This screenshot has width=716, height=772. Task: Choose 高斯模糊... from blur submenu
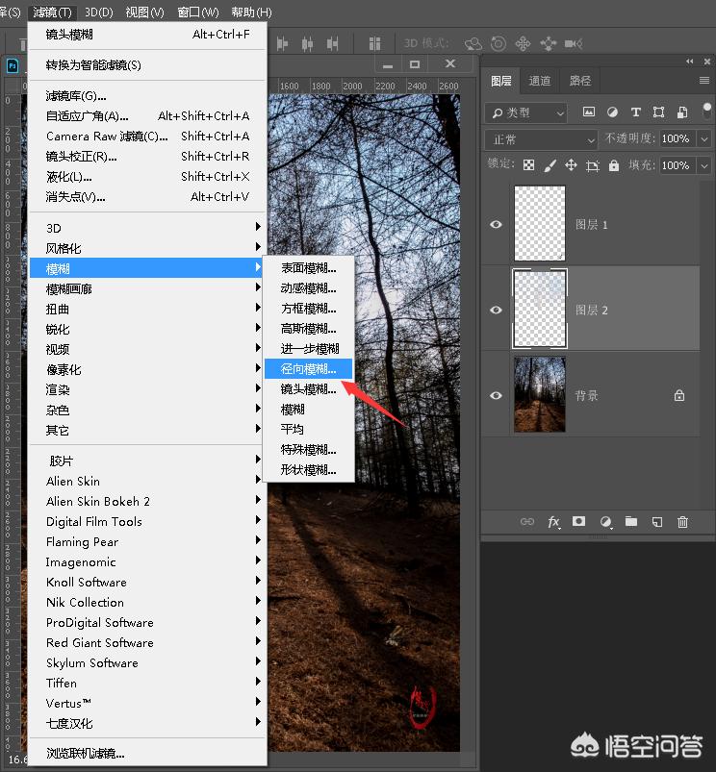[x=309, y=329]
